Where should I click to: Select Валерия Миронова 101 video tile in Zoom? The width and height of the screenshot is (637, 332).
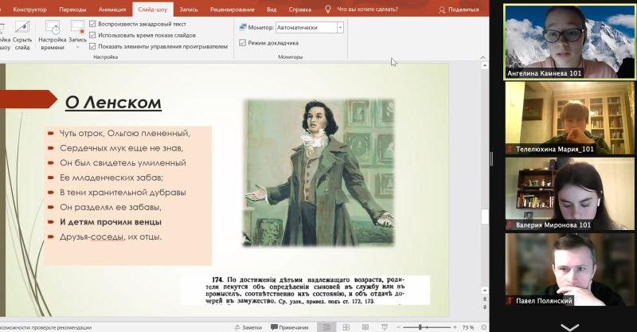click(569, 193)
